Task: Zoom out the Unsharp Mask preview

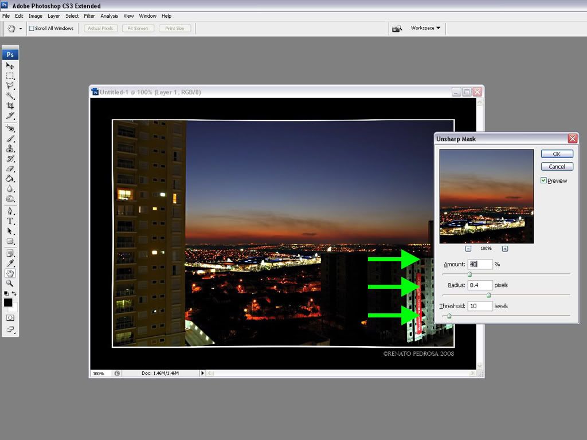Action: (x=468, y=249)
